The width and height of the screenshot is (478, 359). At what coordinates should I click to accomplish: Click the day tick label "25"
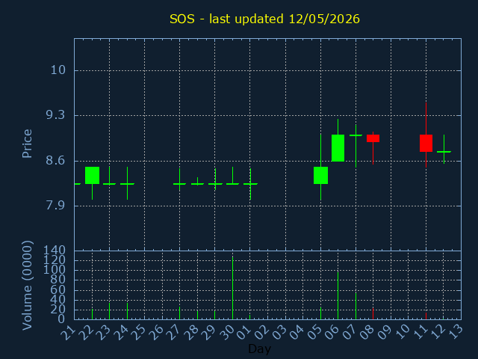pyautogui.click(x=139, y=332)
